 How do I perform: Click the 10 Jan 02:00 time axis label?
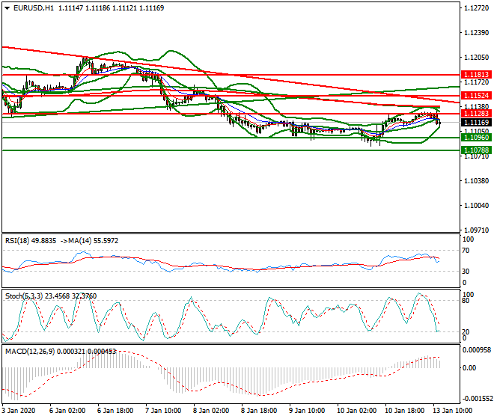point(356,411)
